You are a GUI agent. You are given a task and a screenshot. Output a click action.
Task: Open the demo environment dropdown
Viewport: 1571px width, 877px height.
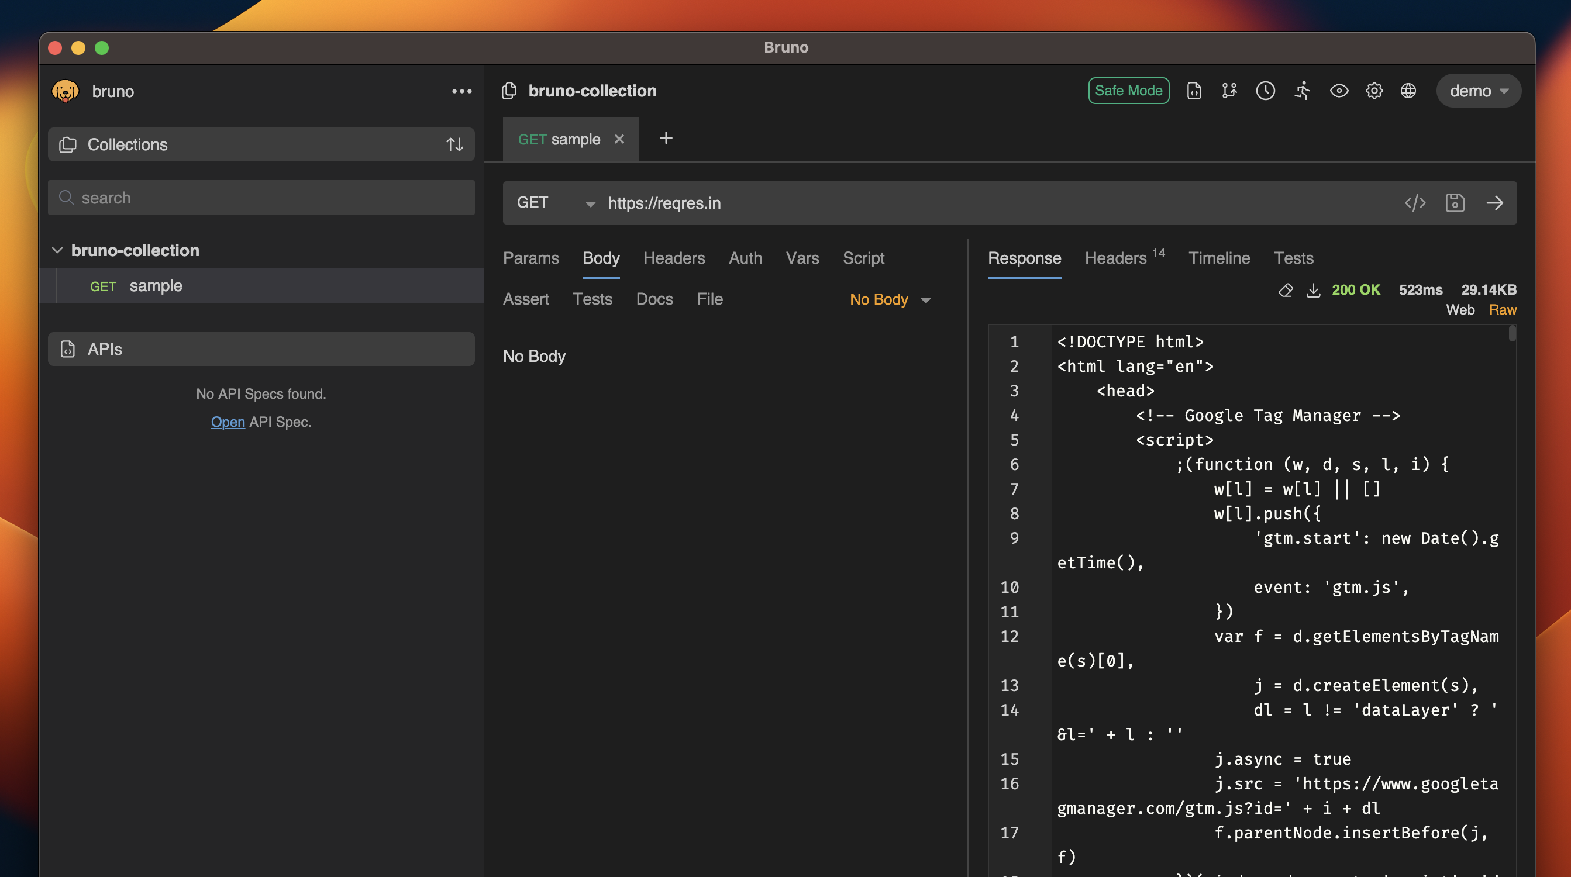(x=1479, y=91)
